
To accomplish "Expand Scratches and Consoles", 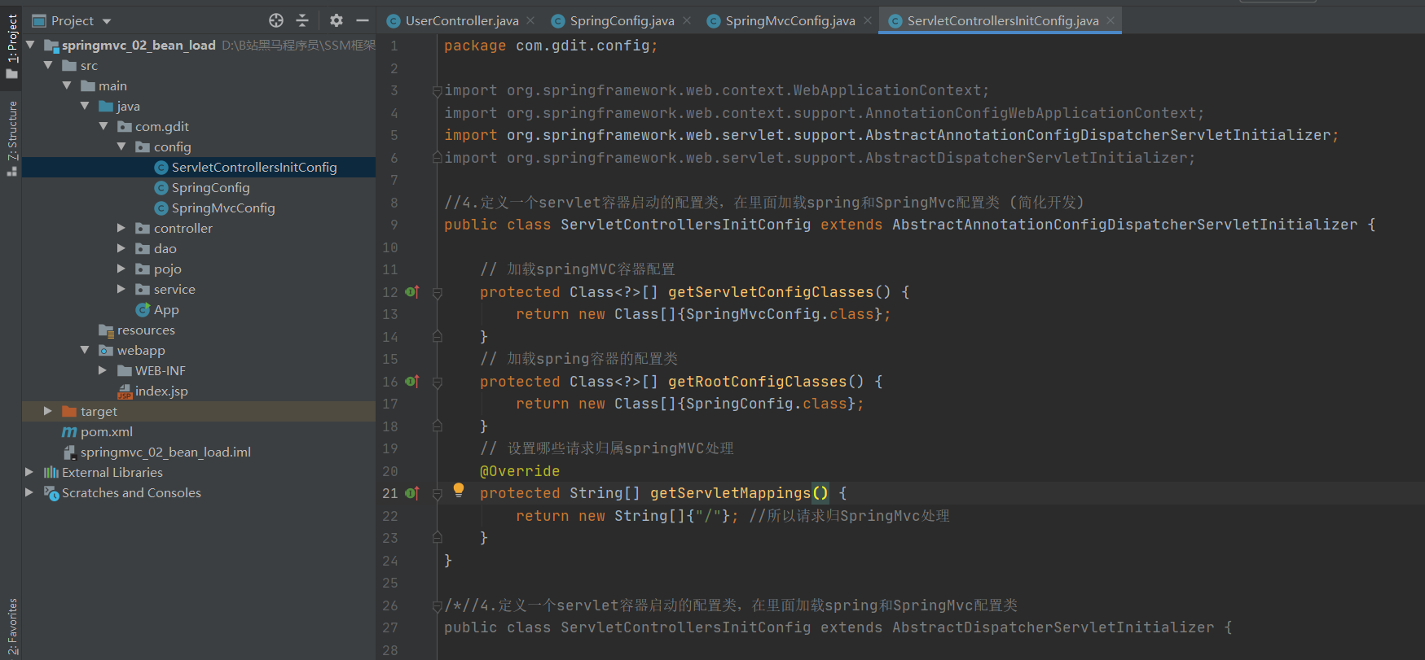I will point(30,492).
